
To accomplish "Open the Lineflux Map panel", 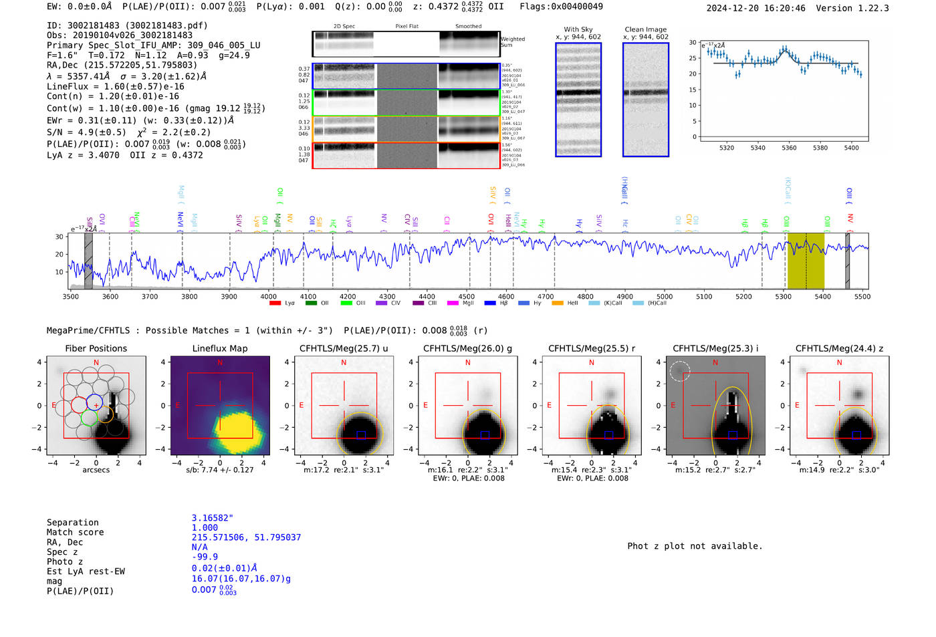I will click(x=220, y=406).
